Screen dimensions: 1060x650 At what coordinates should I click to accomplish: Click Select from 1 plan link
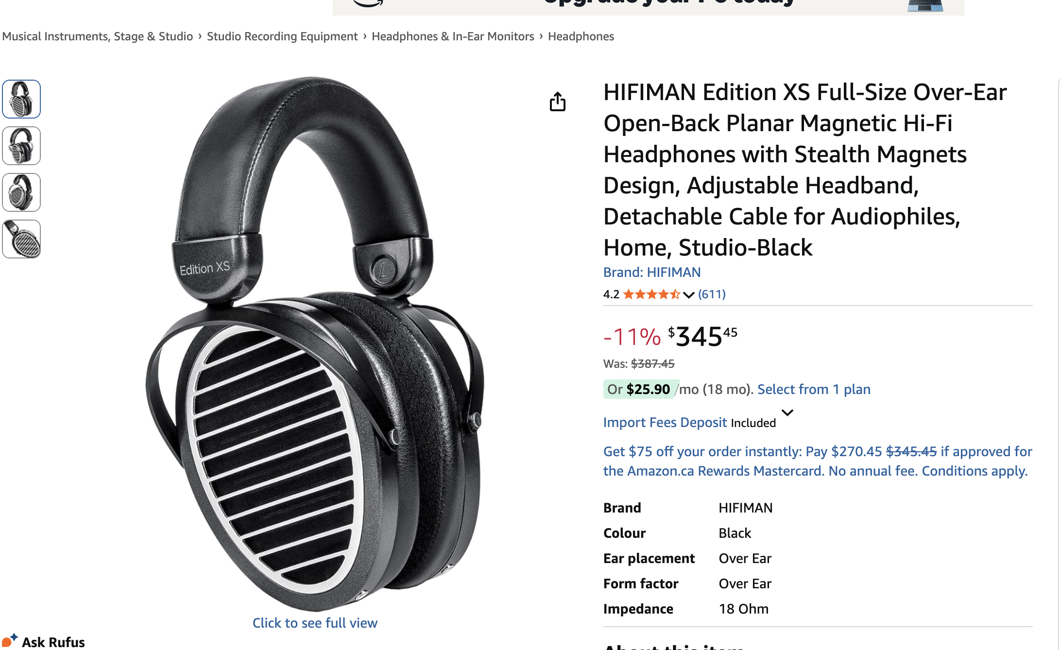(814, 389)
